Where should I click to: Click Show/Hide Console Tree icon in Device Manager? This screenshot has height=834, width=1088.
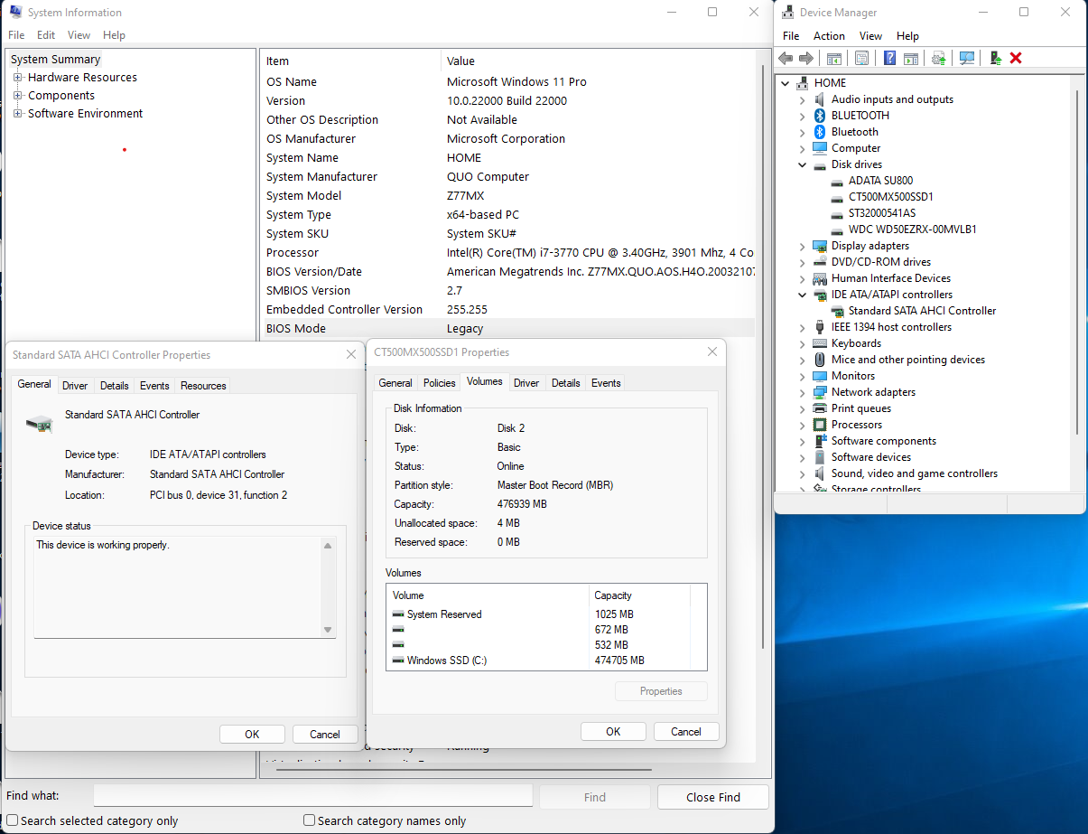point(834,58)
